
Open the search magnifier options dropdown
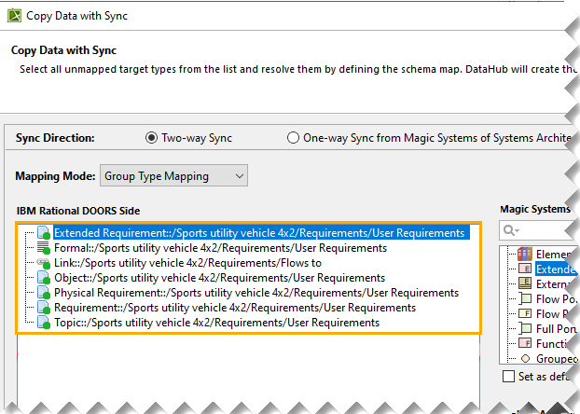tap(512, 230)
